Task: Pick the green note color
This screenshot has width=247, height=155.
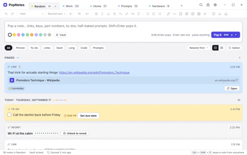Action: click(x=27, y=35)
